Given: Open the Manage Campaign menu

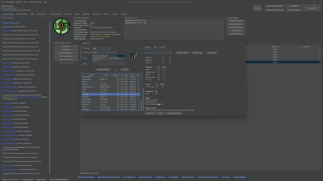Looking at the screenshot, I should (x=35, y=2).
